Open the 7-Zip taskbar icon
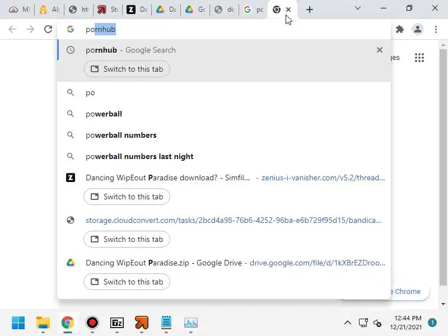Screen dimensions: 448x336 pos(117,323)
